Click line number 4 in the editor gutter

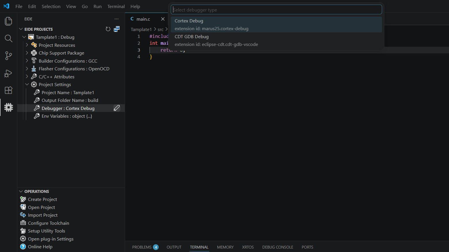(139, 57)
